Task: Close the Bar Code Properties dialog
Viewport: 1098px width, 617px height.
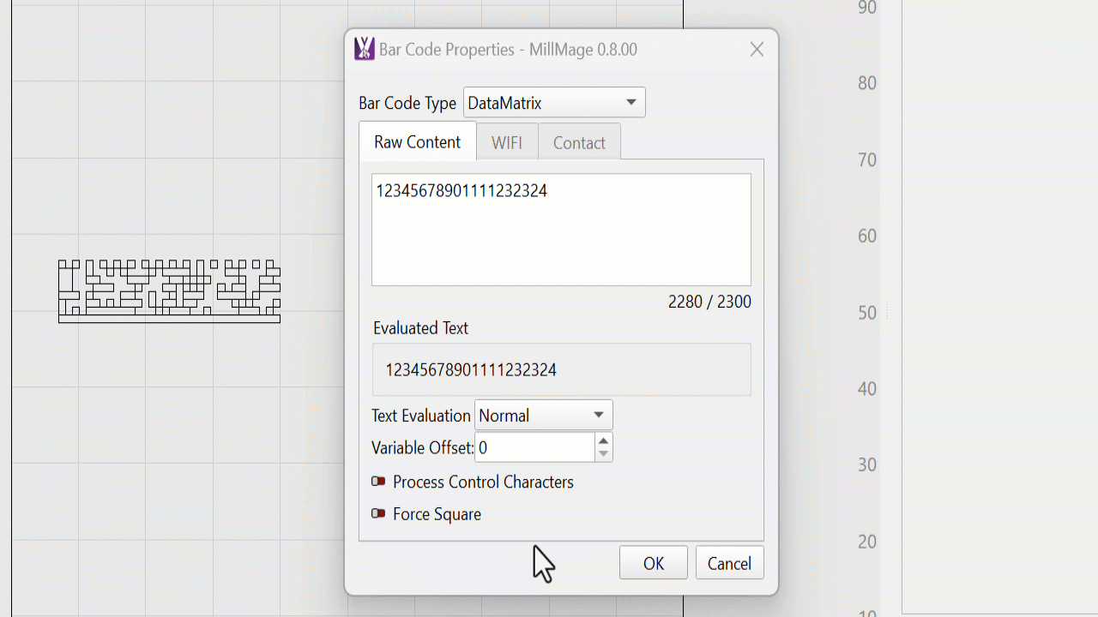Action: (x=757, y=50)
